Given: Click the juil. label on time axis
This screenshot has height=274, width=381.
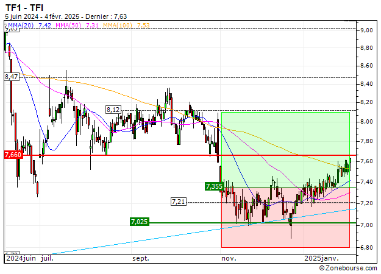Looking at the screenshot, I should click(x=46, y=258).
